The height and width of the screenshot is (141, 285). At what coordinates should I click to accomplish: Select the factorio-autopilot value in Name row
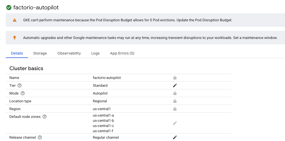pyautogui.click(x=107, y=78)
